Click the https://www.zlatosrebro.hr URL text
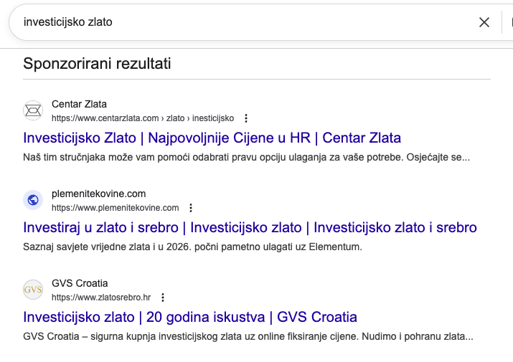Image resolution: width=513 pixels, height=362 pixels. point(101,297)
